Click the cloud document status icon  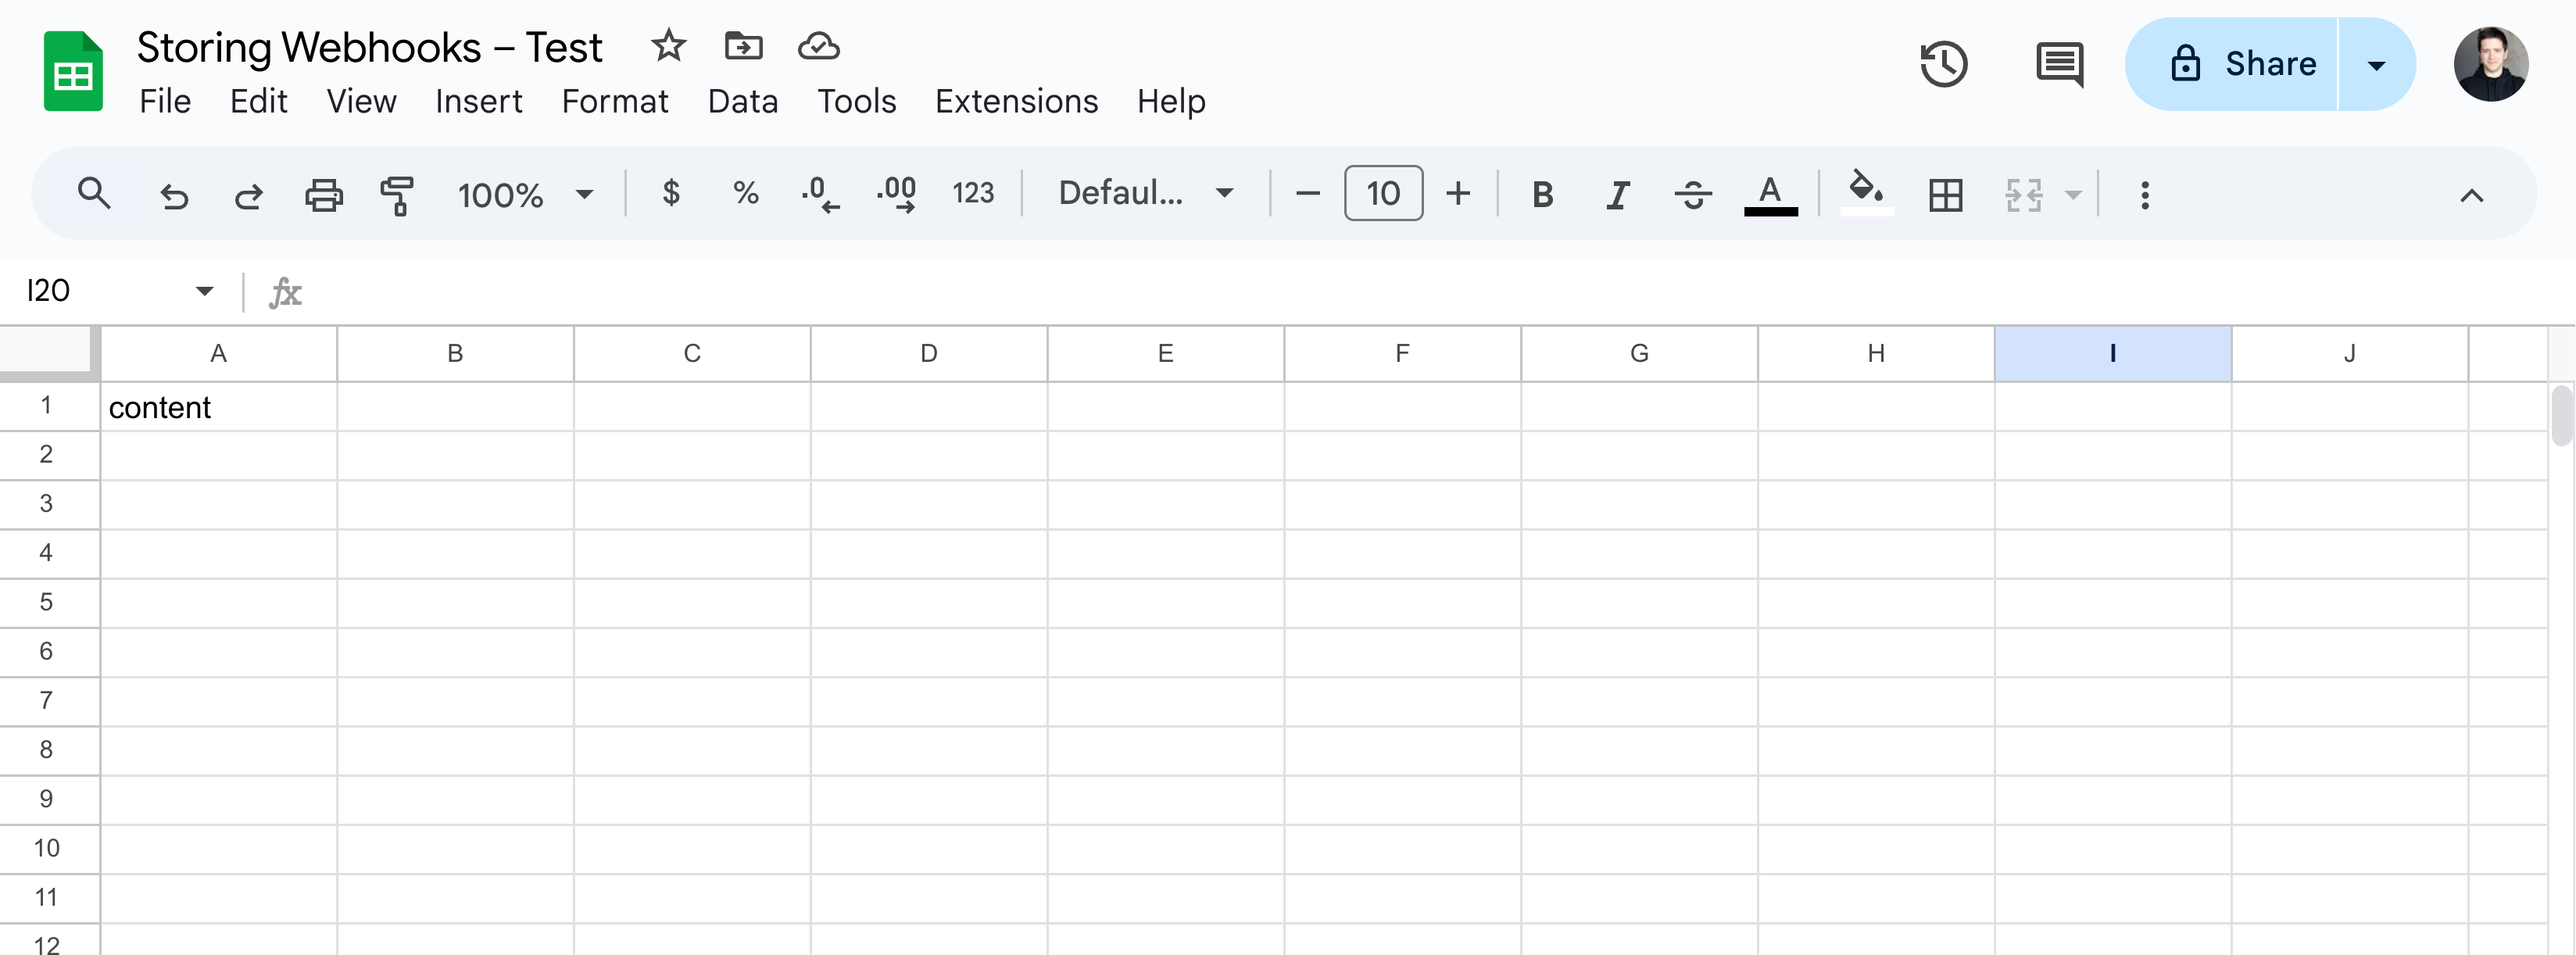coord(818,46)
